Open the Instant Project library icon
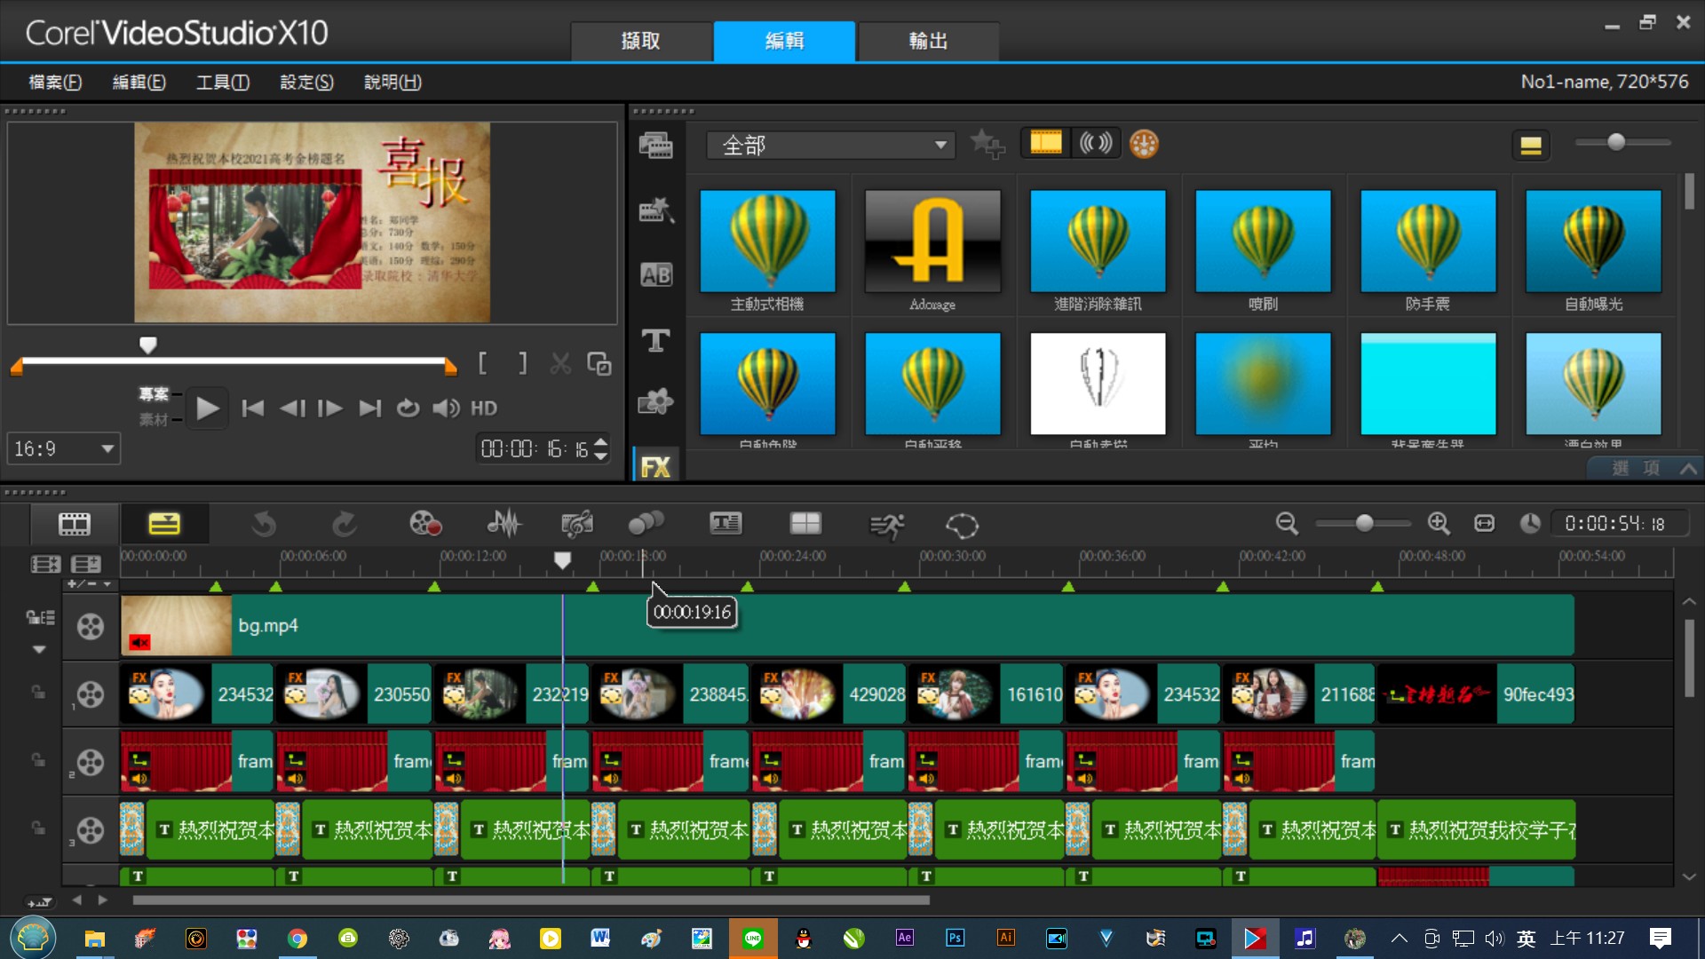Viewport: 1705px width, 959px height. (x=656, y=210)
